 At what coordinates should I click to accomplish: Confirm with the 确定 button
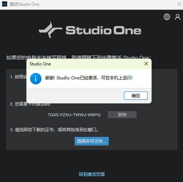pos(136,95)
